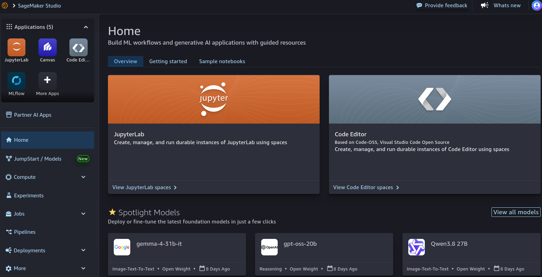Click the Experiments flask icon
Viewport: 542px width, 277px height.
(9, 195)
